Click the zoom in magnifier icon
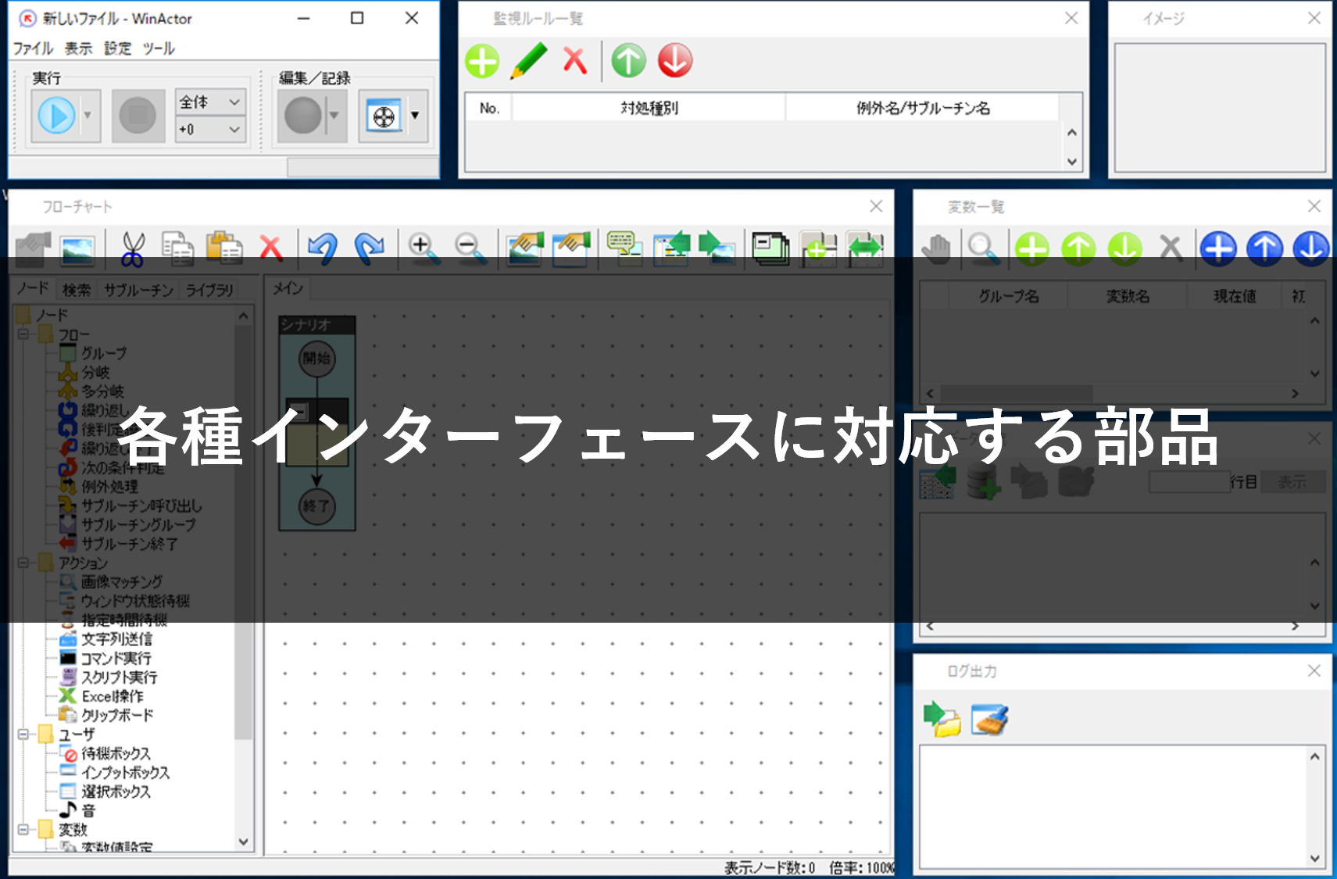 pyautogui.click(x=423, y=248)
